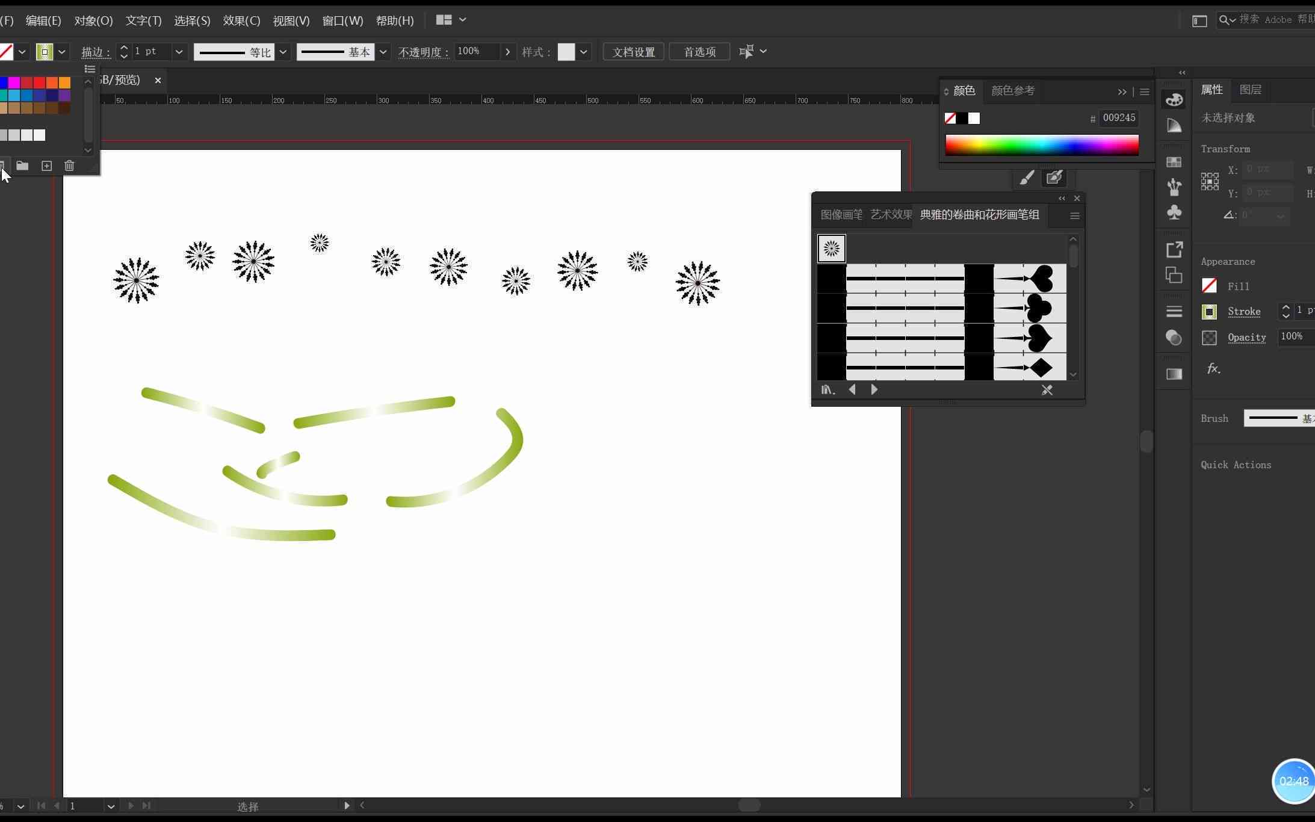Open stroke color dropdown in control bar

[x=61, y=52]
